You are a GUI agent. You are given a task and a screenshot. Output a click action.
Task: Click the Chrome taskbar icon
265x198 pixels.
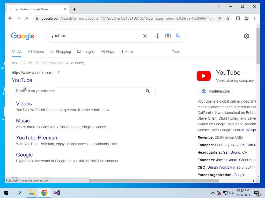coord(44,193)
